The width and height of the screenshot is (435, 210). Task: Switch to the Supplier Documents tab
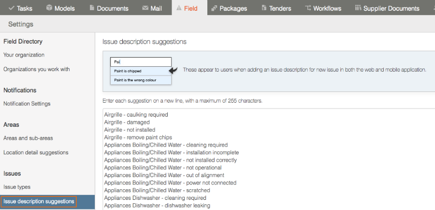click(387, 8)
